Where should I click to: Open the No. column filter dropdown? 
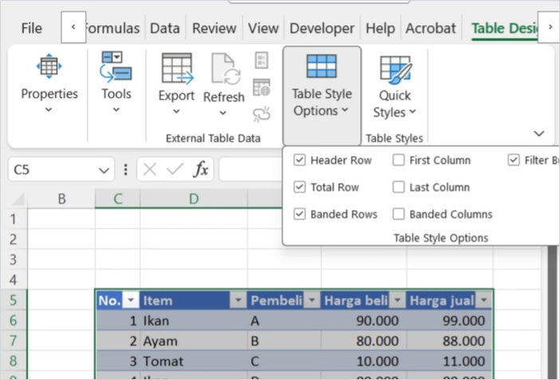(x=131, y=300)
